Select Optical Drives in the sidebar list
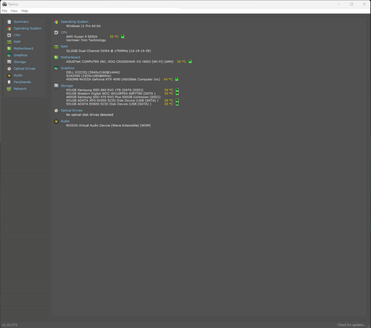371x328 pixels. click(24, 68)
